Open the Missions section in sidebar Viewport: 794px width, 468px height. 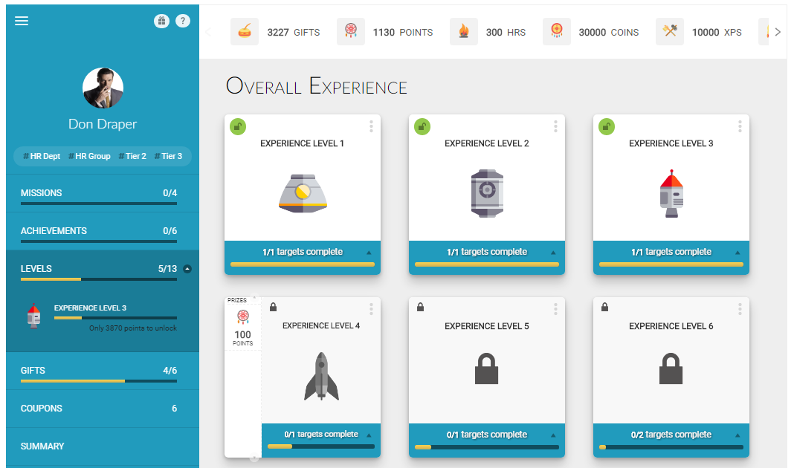pos(99,193)
